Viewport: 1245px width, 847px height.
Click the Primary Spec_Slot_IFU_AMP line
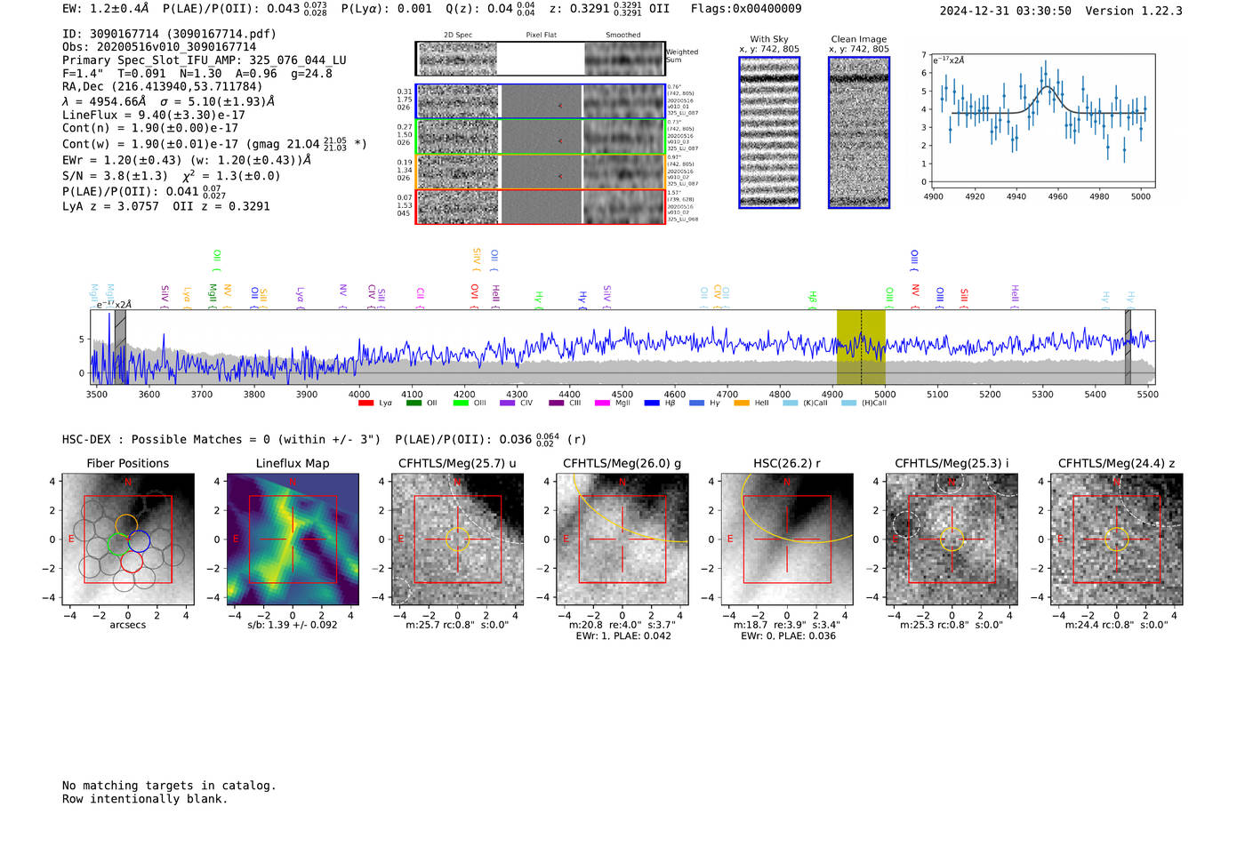pyautogui.click(x=205, y=60)
